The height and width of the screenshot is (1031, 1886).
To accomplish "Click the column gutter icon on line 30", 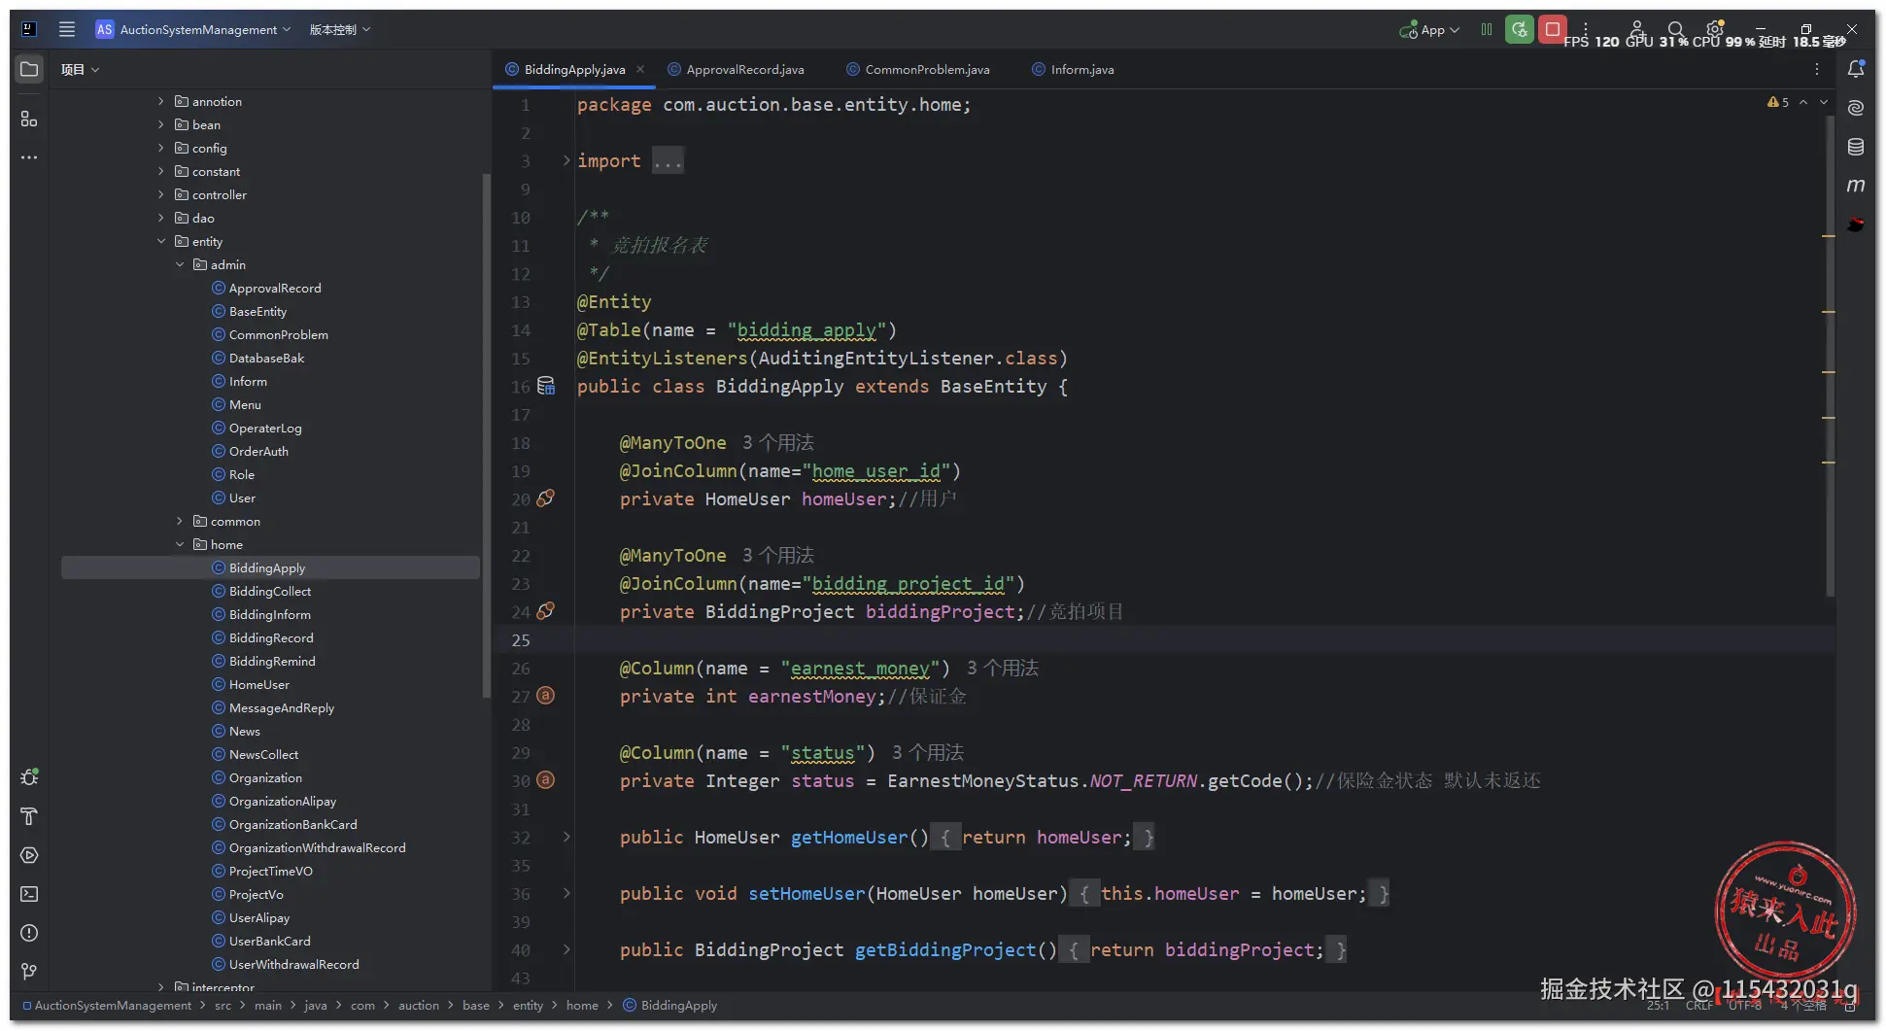I will point(546,780).
